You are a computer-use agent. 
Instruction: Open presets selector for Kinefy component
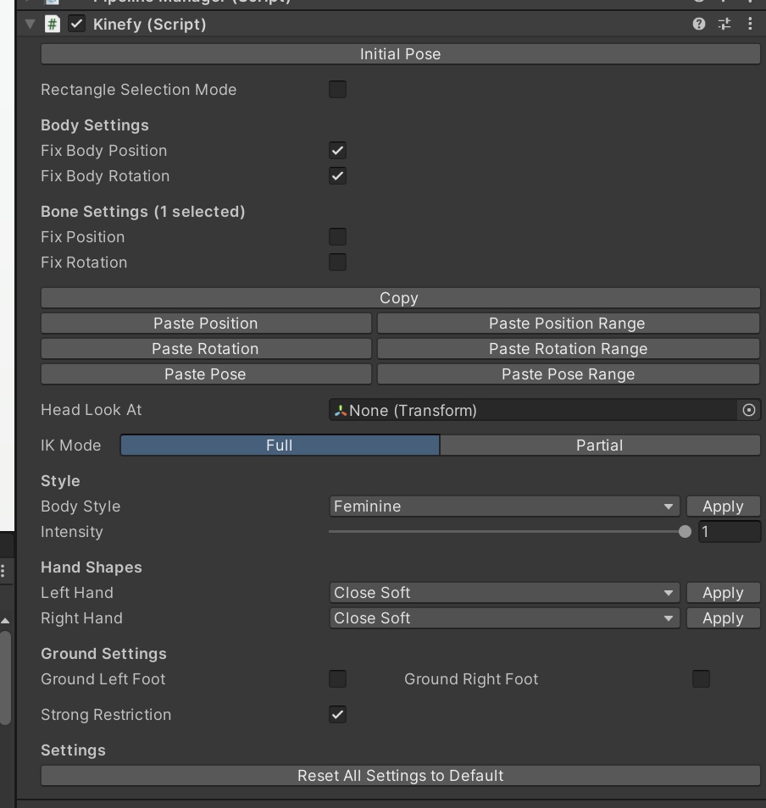pos(724,24)
